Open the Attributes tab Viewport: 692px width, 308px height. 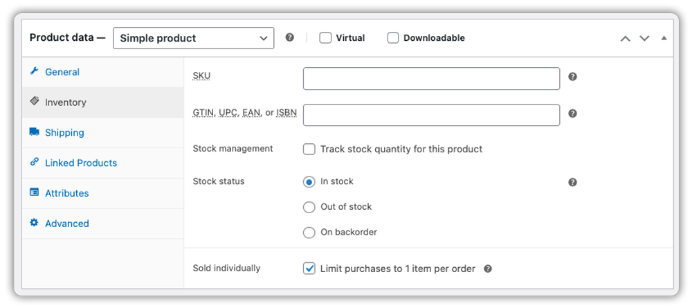pos(103,193)
